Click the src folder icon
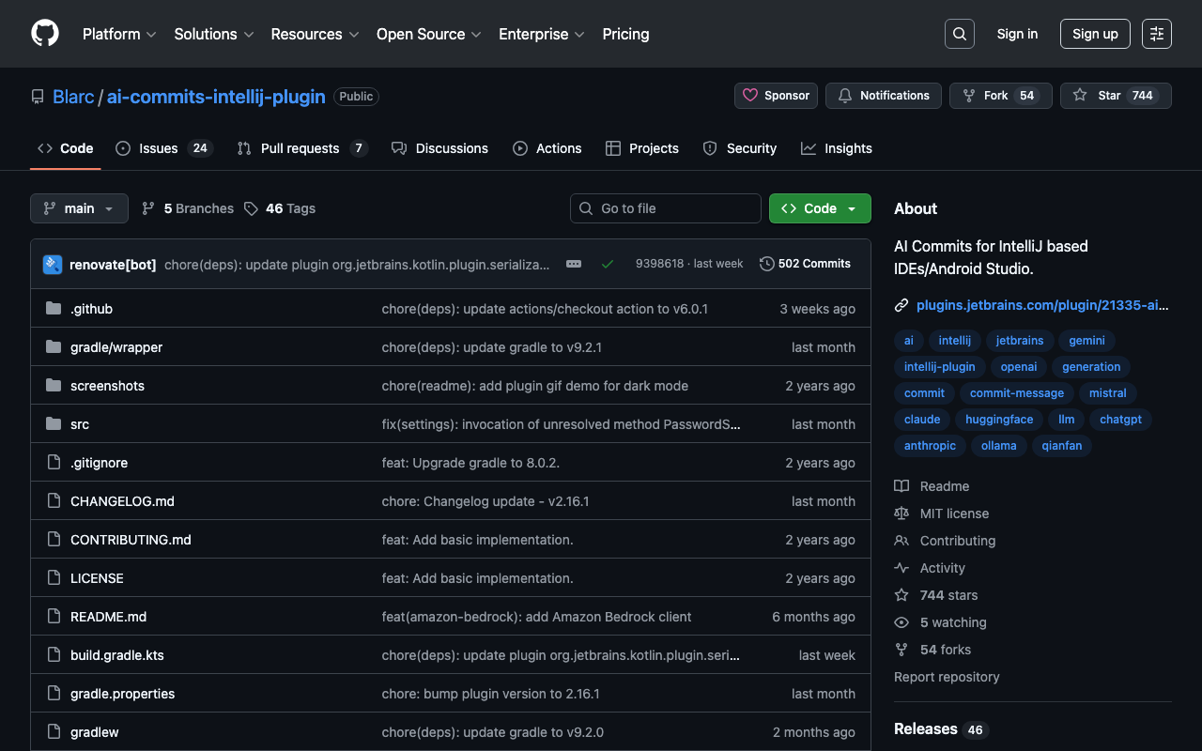 point(54,424)
